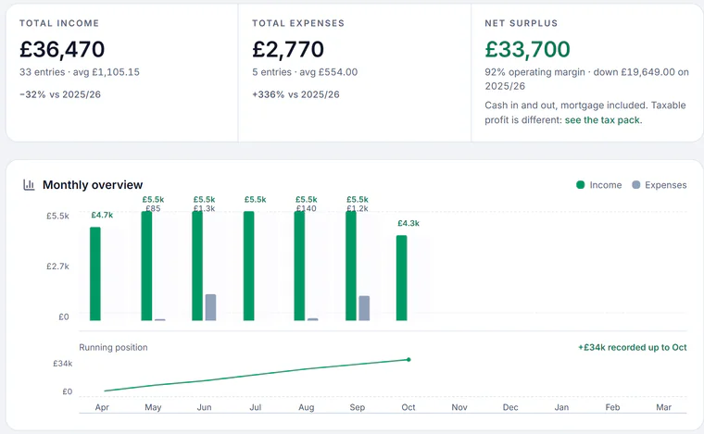The width and height of the screenshot is (704, 434).
Task: Toggle the Expenses legend item
Action: [x=660, y=185]
